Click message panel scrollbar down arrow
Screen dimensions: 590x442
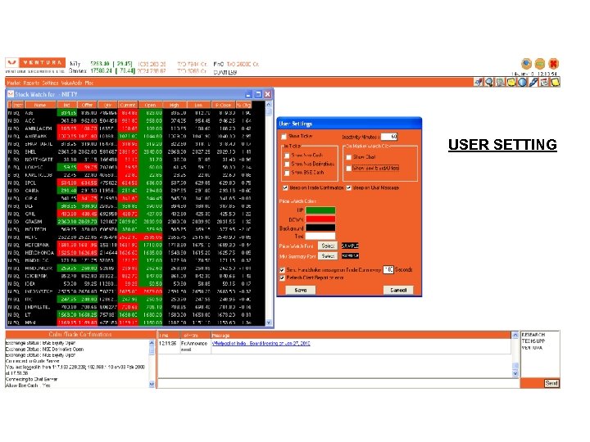click(515, 373)
